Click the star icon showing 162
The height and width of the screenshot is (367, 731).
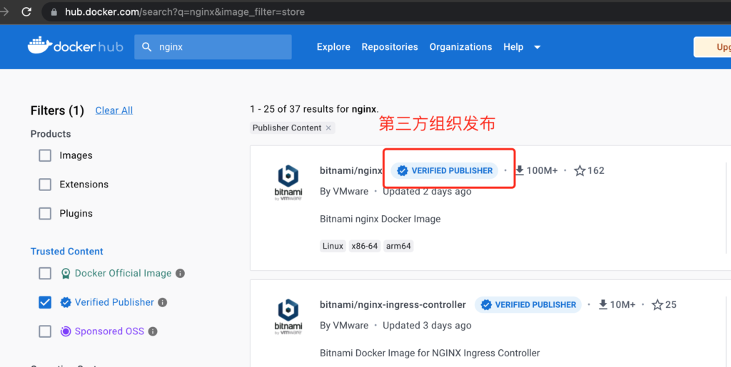coord(580,171)
